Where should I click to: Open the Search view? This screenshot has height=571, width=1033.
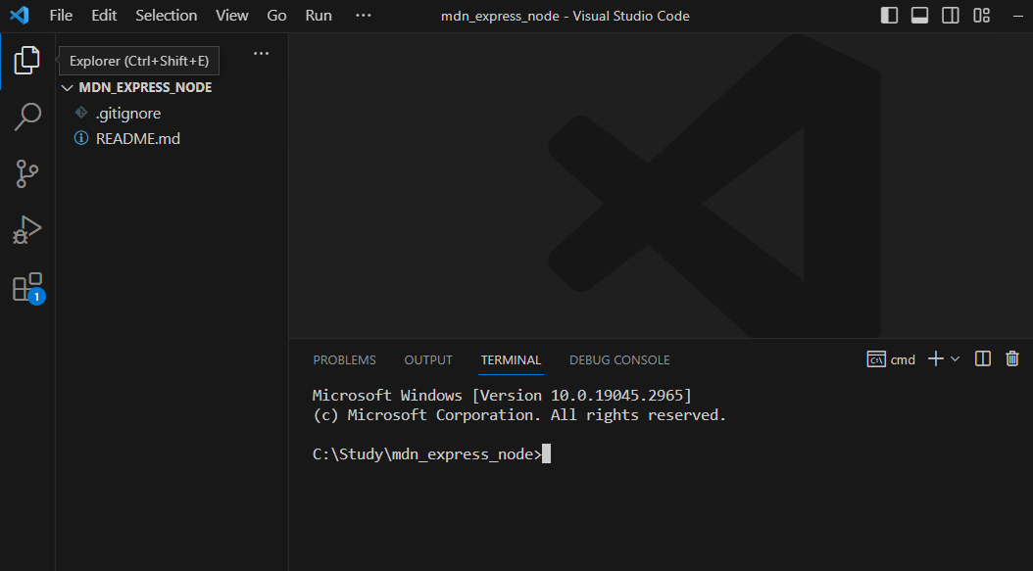(x=27, y=118)
